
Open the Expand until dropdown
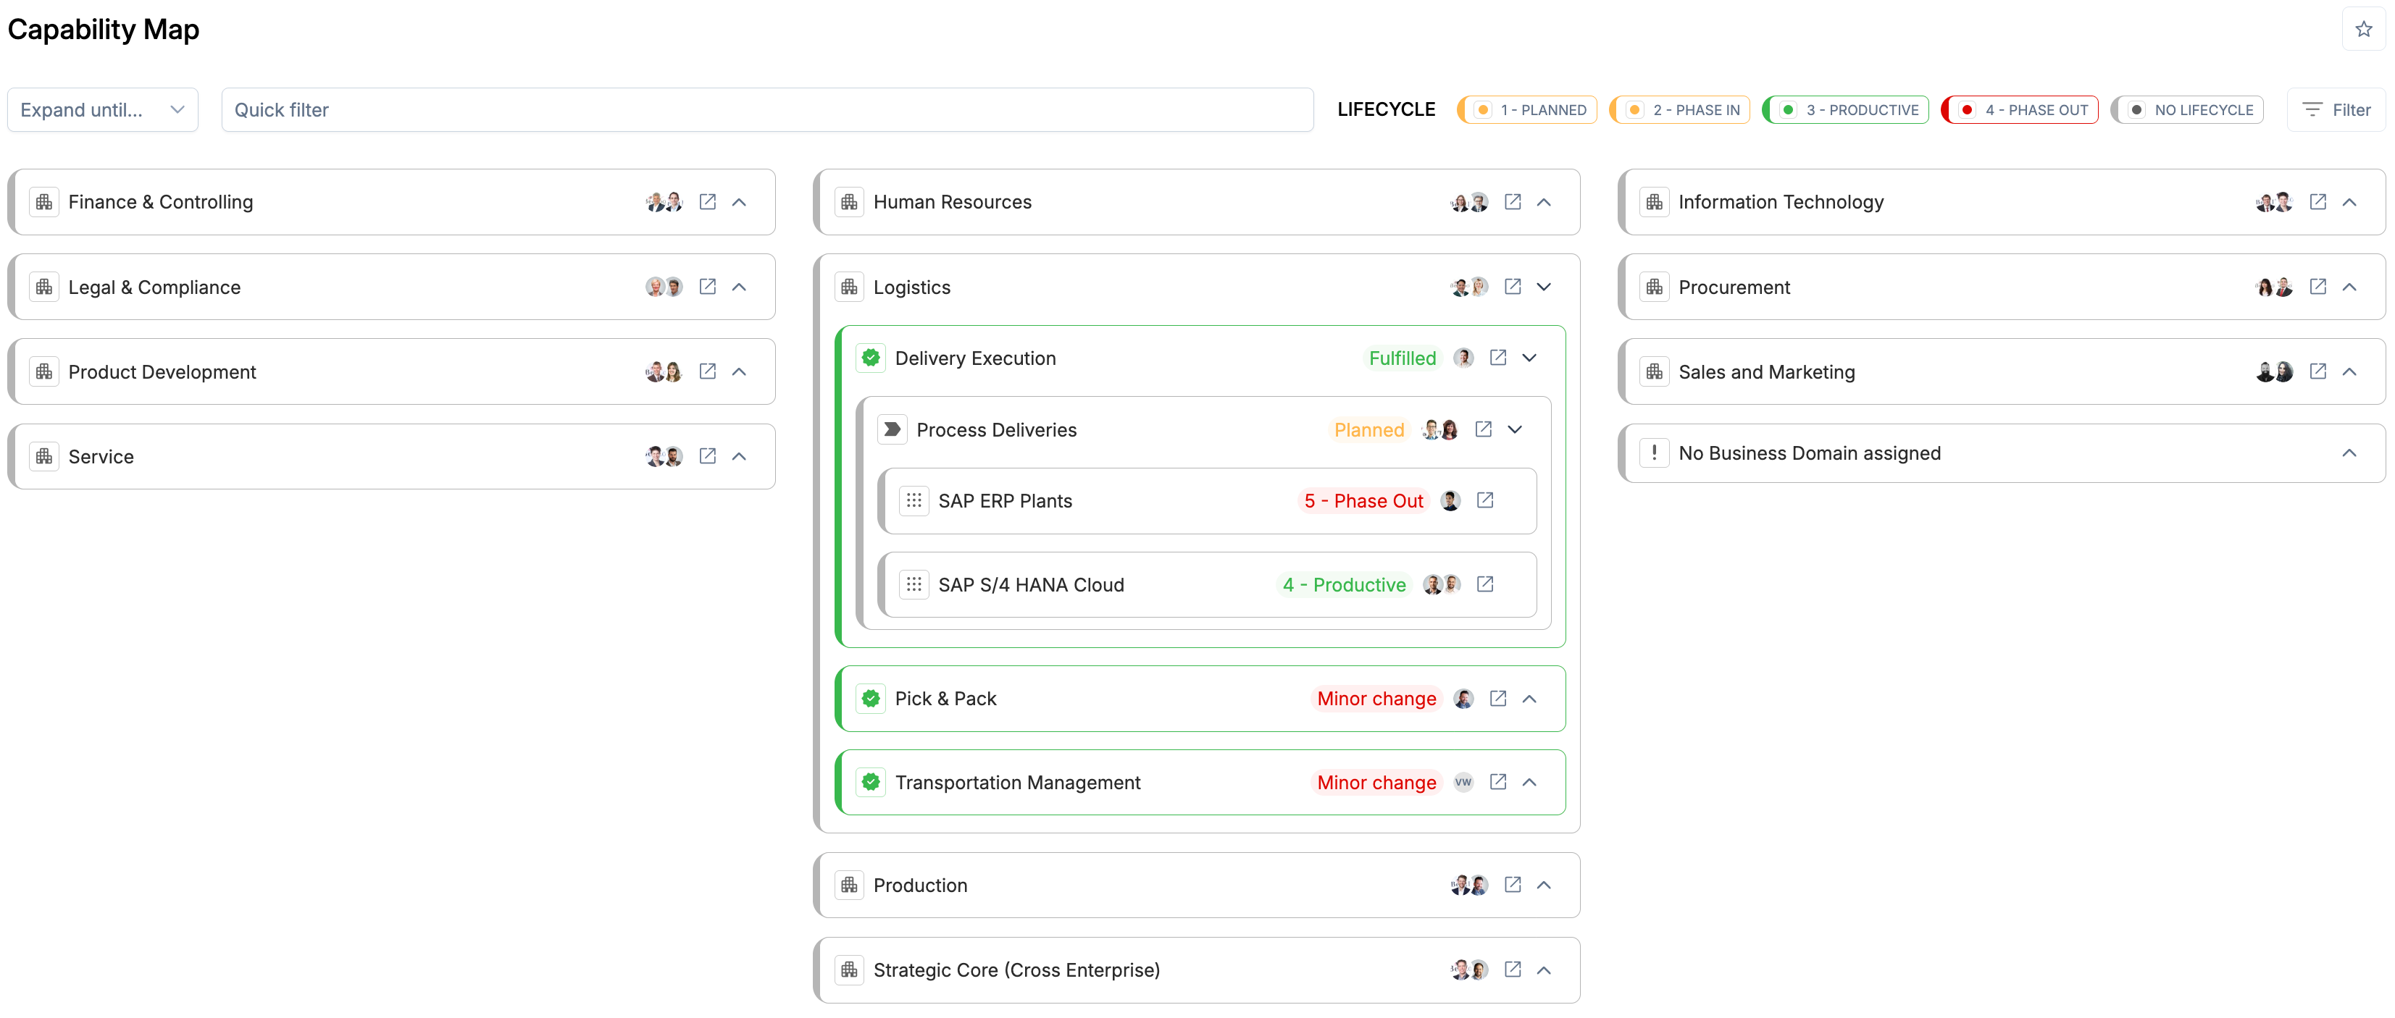click(102, 109)
